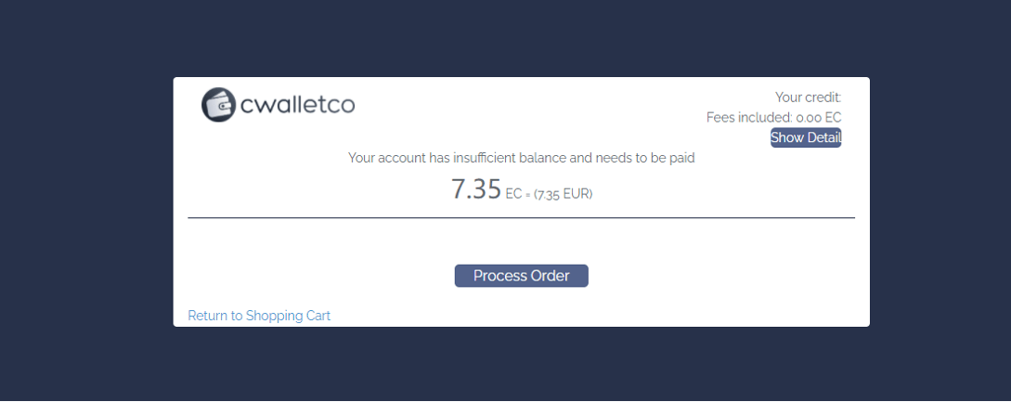Click the equals sign between EC and EUR

click(x=528, y=195)
